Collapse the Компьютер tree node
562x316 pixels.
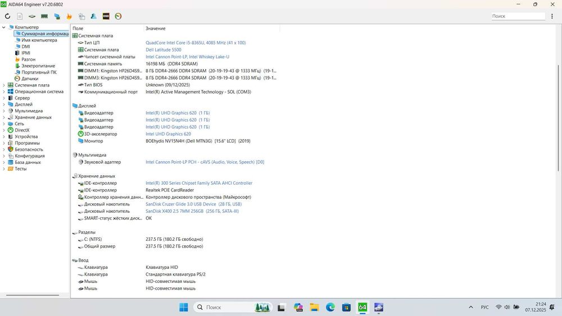pos(3,27)
